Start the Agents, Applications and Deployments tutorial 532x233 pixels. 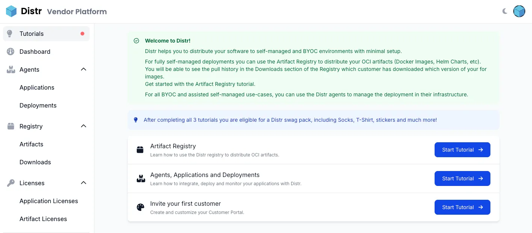pyautogui.click(x=462, y=178)
